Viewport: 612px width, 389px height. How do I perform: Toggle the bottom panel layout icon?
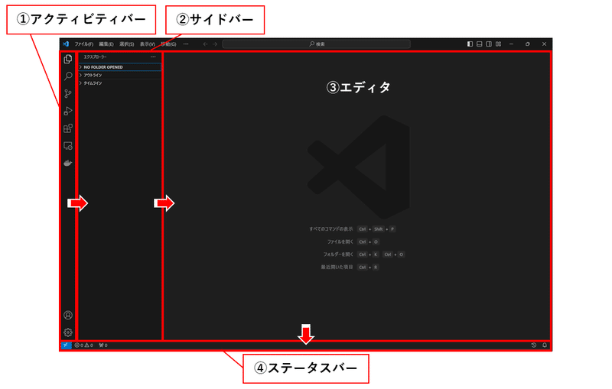480,44
